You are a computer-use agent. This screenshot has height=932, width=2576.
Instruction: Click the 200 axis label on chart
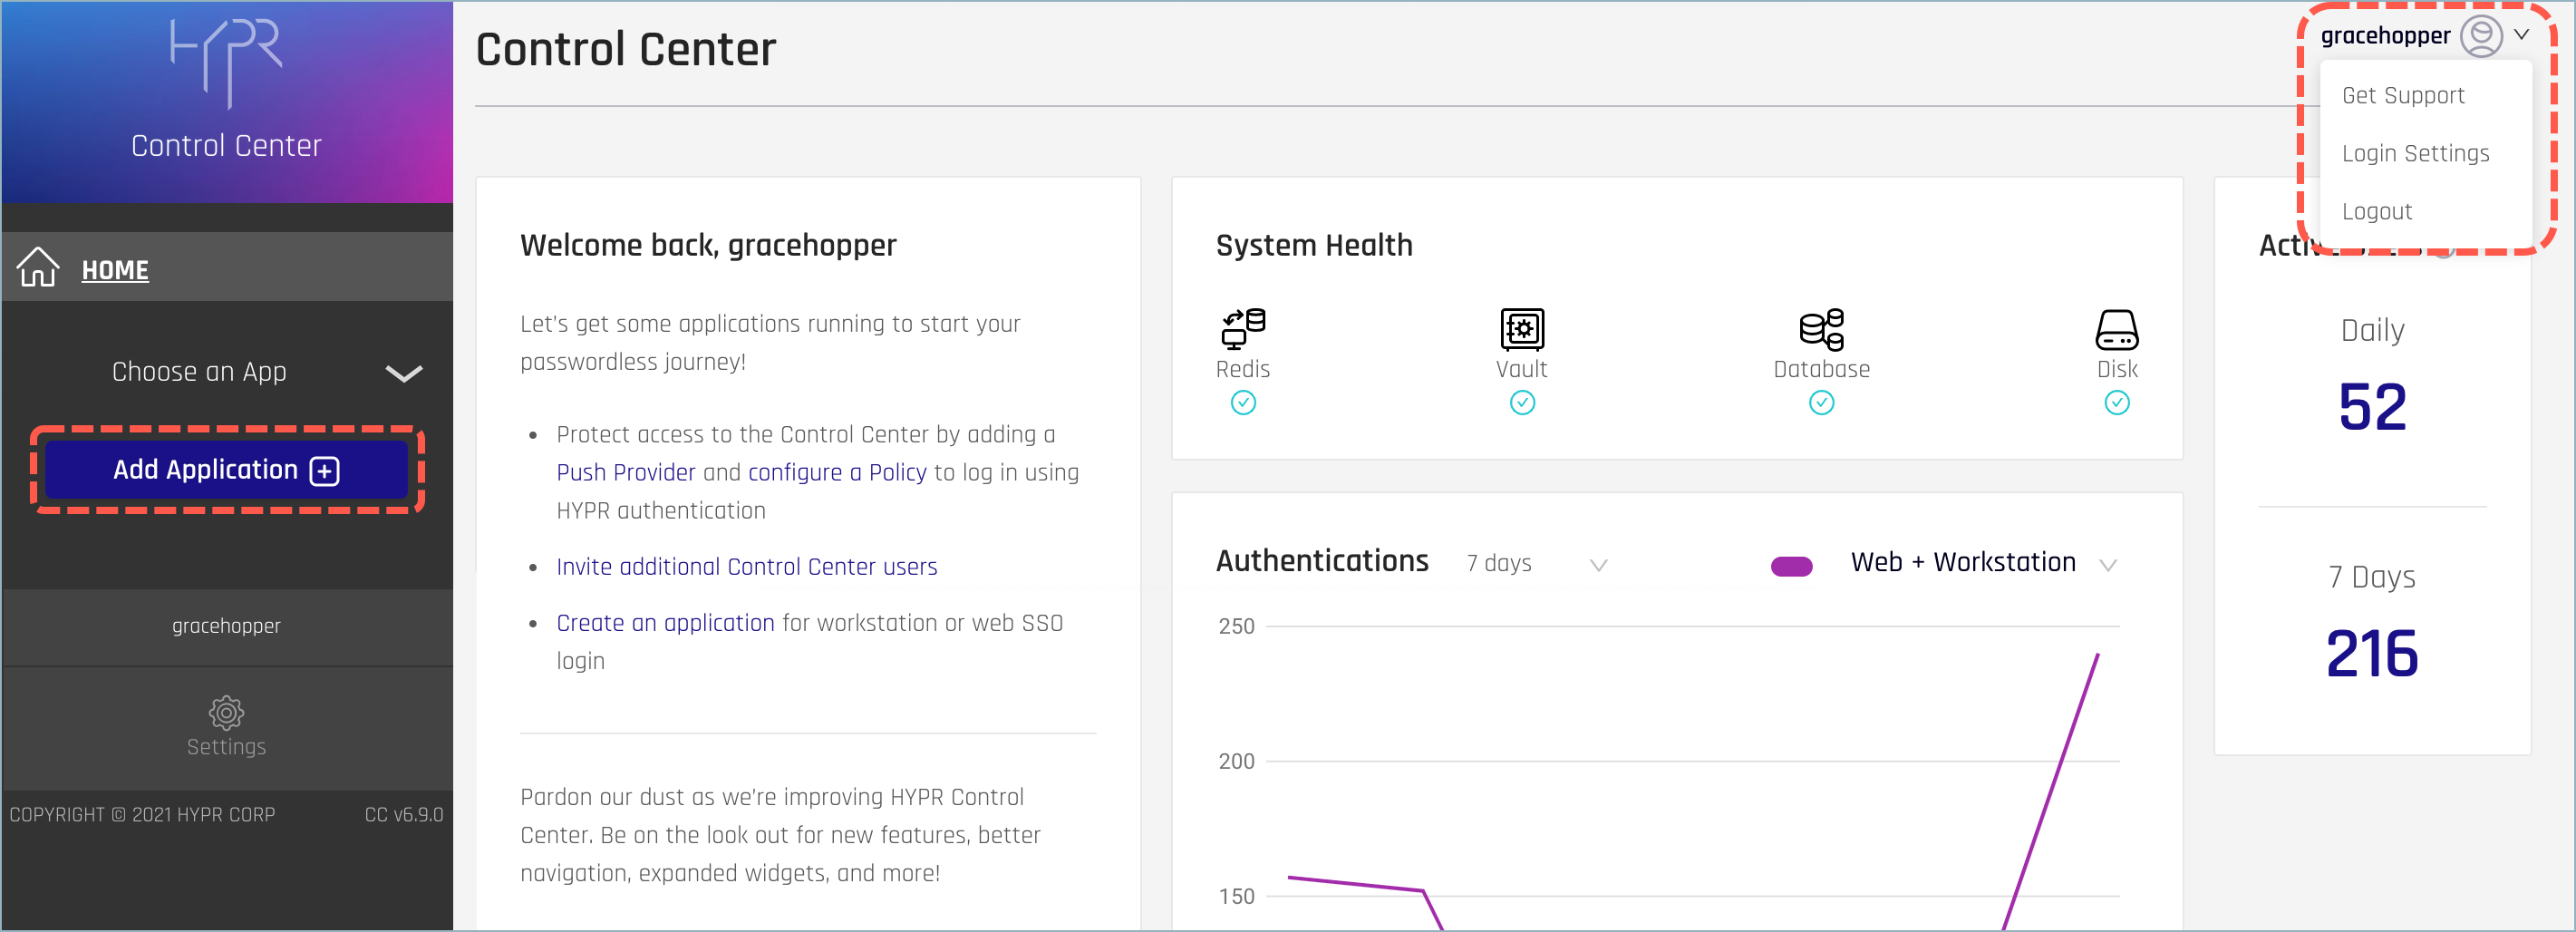(1236, 762)
